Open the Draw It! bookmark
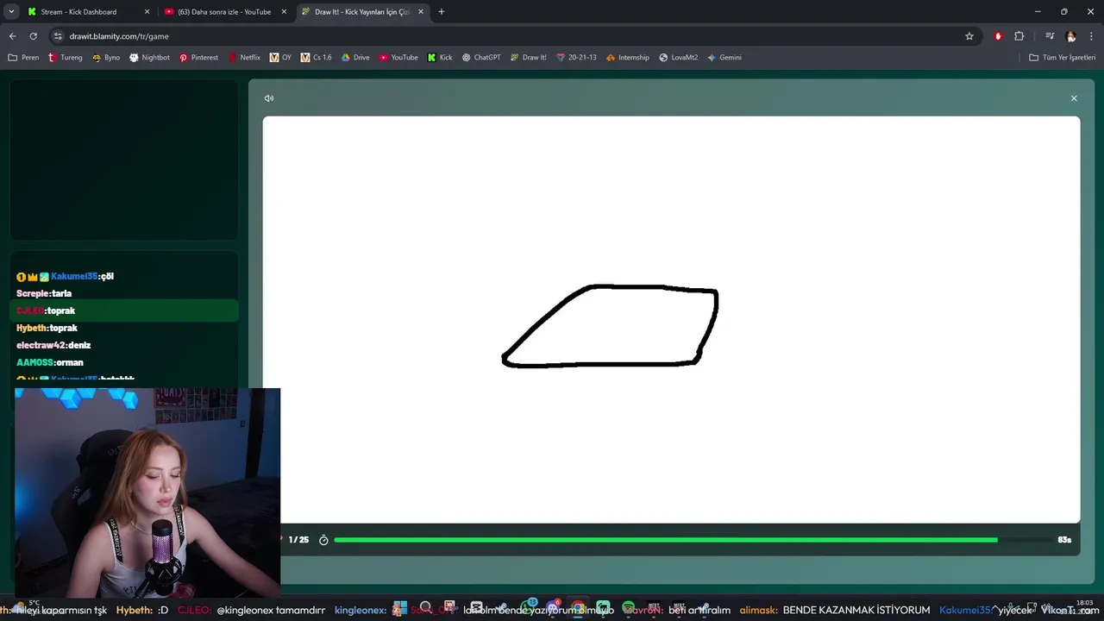 [x=529, y=58]
